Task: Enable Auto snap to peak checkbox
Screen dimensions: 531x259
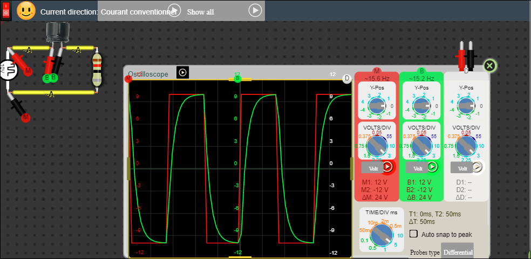Action: (x=414, y=234)
